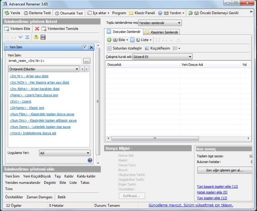Expand the toolbar overflow chevron
The width and height of the screenshot is (257, 211).
click(251, 12)
